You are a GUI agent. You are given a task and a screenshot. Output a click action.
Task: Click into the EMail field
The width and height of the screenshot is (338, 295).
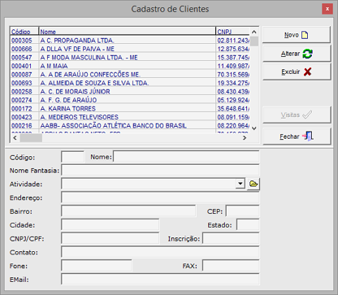[160, 280]
